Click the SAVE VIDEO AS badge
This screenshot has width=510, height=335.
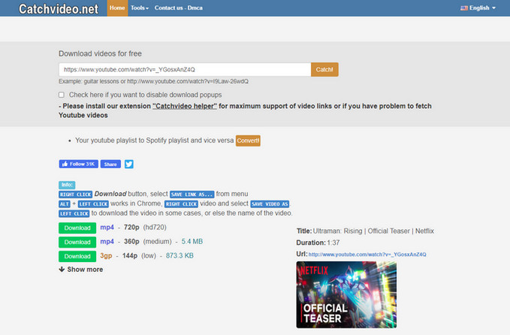click(x=270, y=204)
